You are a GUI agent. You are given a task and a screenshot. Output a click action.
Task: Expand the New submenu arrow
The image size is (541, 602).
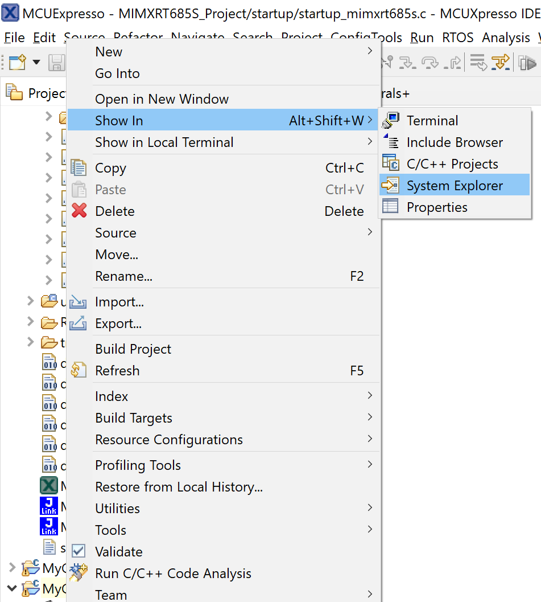click(370, 51)
